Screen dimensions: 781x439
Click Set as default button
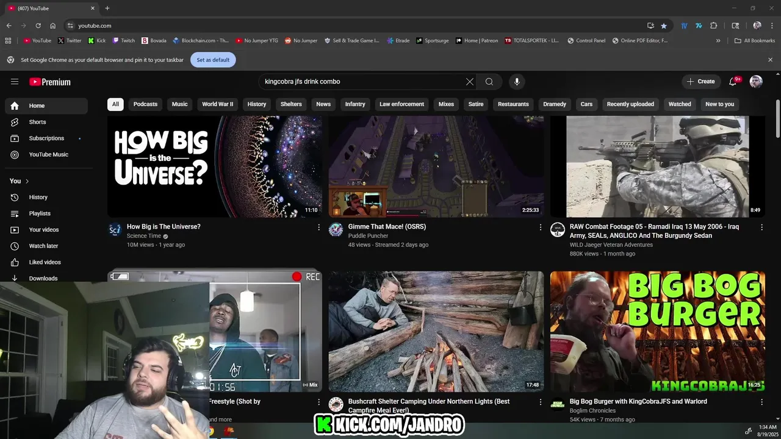[213, 60]
